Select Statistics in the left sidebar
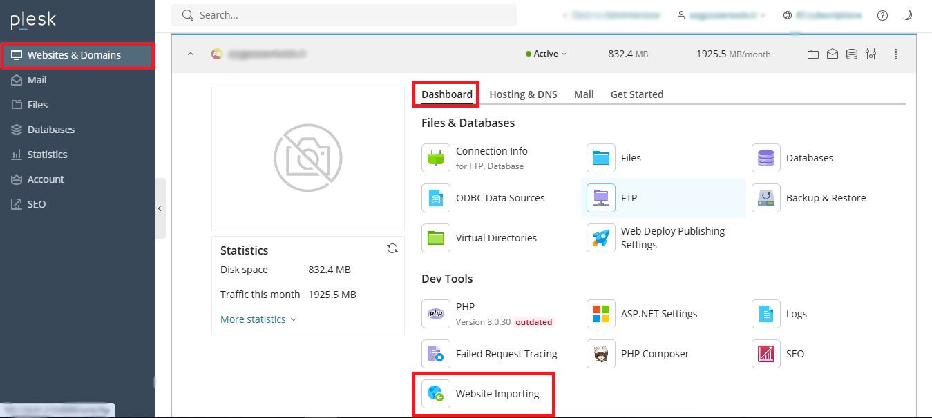Screen dimensions: 932x418 point(77,155)
